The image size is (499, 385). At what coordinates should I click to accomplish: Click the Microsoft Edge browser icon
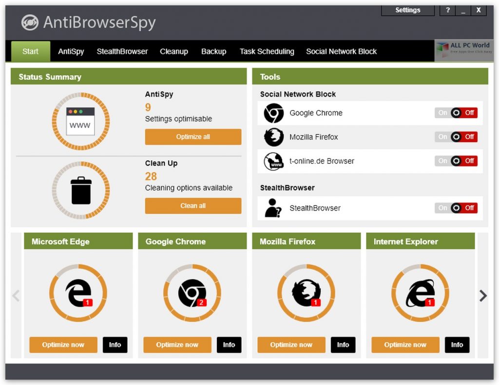78,293
